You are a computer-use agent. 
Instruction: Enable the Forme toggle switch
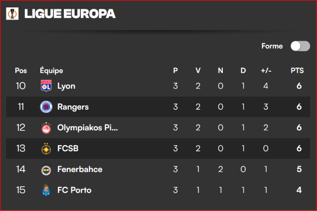300,46
